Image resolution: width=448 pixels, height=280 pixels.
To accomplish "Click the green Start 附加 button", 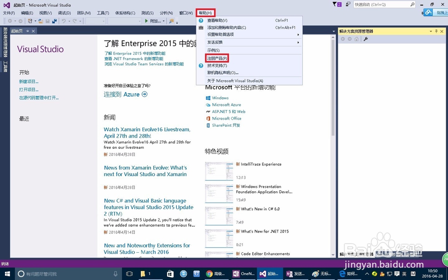I will (153, 21).
